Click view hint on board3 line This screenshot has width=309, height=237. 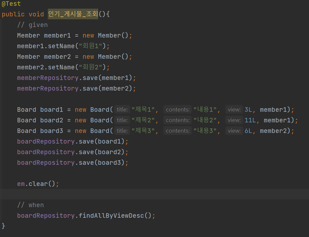tap(234, 131)
